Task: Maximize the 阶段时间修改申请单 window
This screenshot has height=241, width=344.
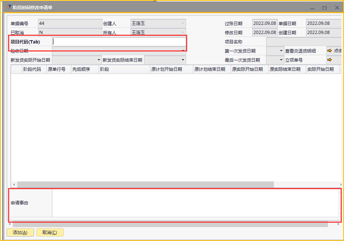Action: (x=325, y=8)
